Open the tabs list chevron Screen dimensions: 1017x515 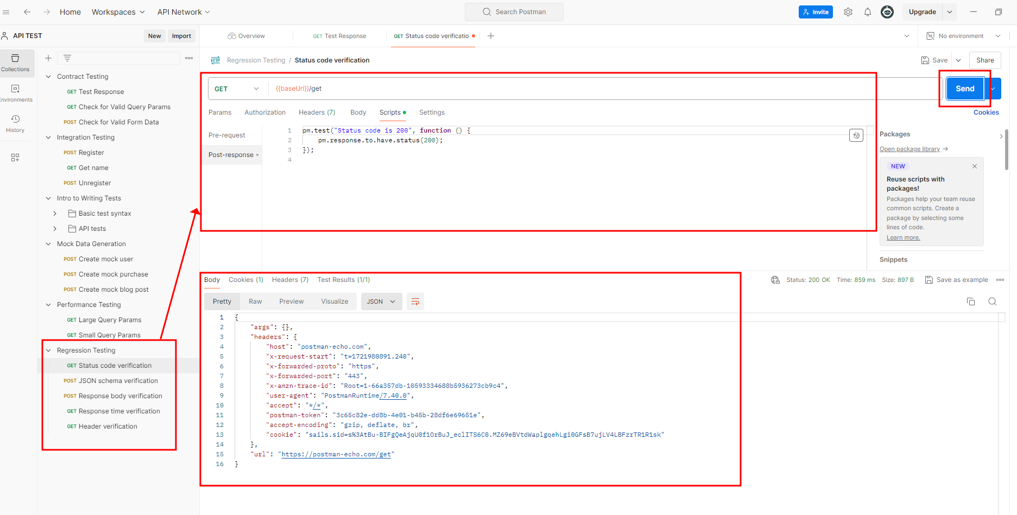pyautogui.click(x=907, y=36)
